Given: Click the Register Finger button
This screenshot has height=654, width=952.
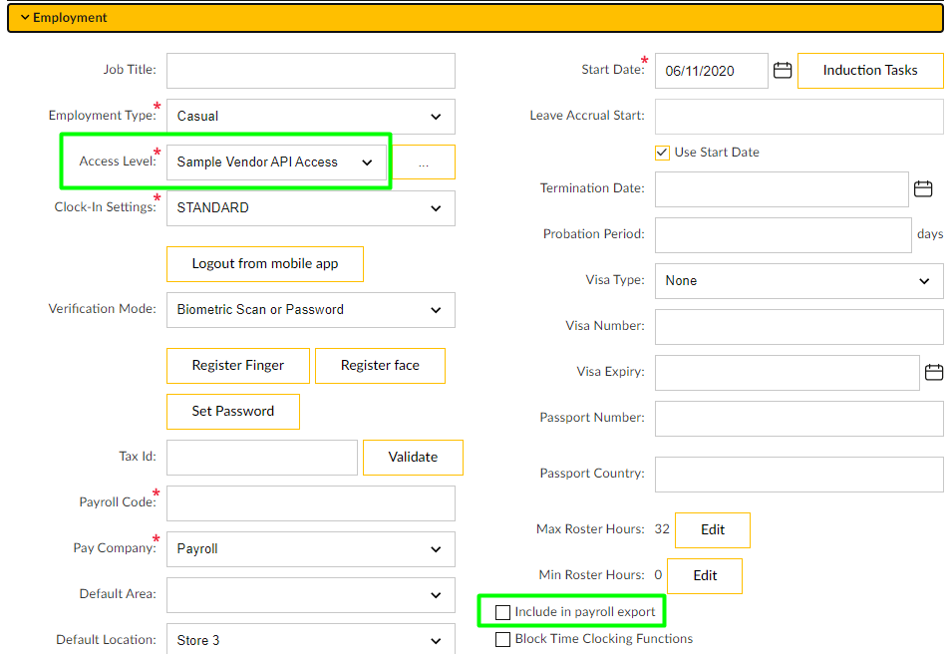Looking at the screenshot, I should pyautogui.click(x=237, y=366).
